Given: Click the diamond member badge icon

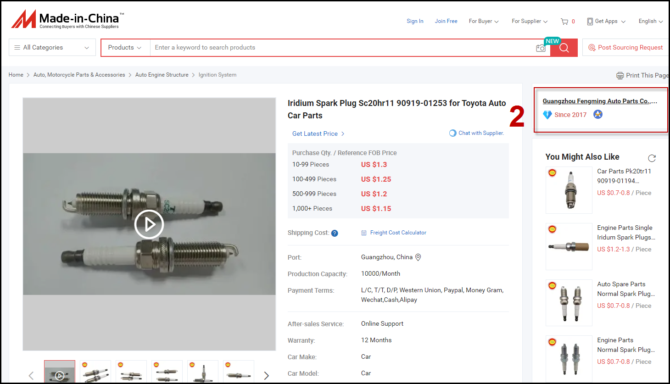Looking at the screenshot, I should click(547, 115).
